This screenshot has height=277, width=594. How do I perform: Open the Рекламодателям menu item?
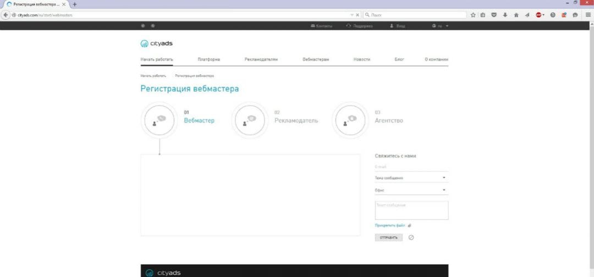click(x=261, y=59)
